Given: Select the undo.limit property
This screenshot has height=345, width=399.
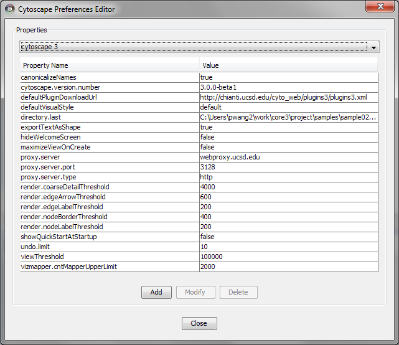Looking at the screenshot, I should pyautogui.click(x=110, y=247).
